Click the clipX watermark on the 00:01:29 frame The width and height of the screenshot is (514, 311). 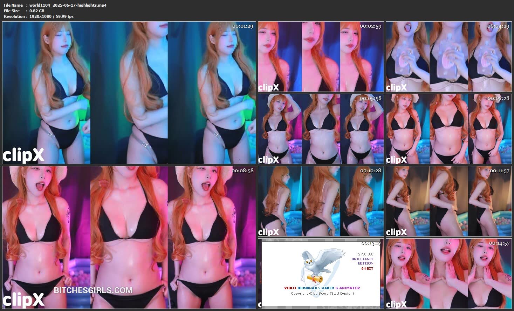pyautogui.click(x=23, y=155)
